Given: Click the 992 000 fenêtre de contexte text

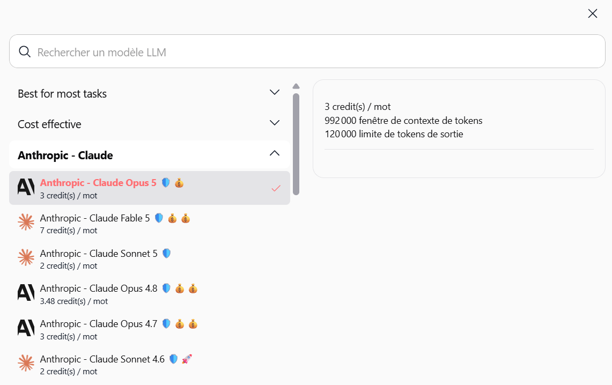Looking at the screenshot, I should [x=403, y=121].
